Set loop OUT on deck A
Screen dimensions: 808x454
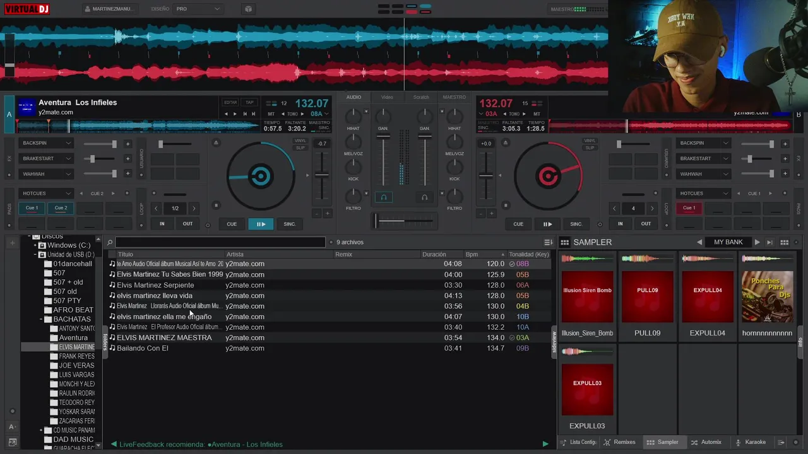(187, 224)
